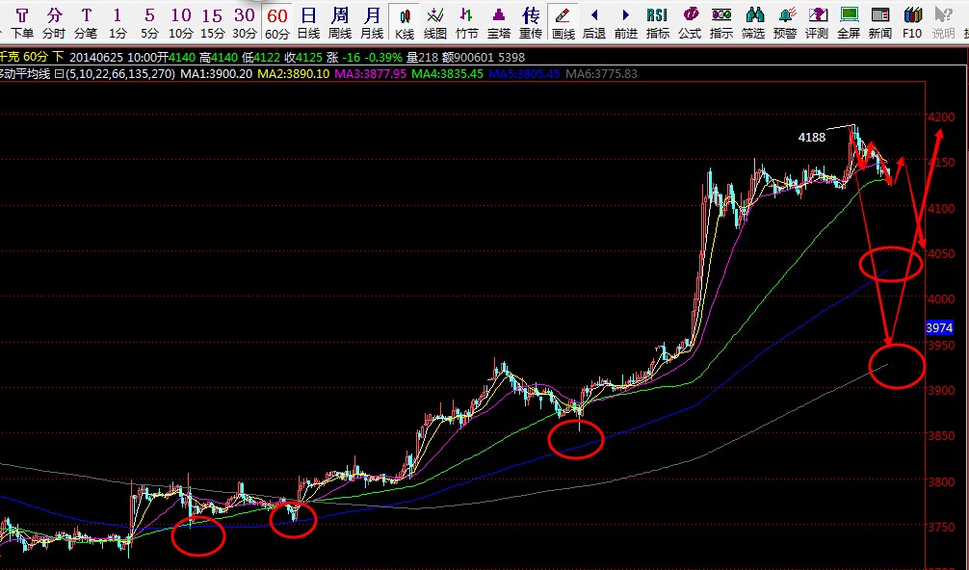
Task: Collapse the moving average parameters box (5,10,22,66,135,270)
Action: click(x=60, y=74)
